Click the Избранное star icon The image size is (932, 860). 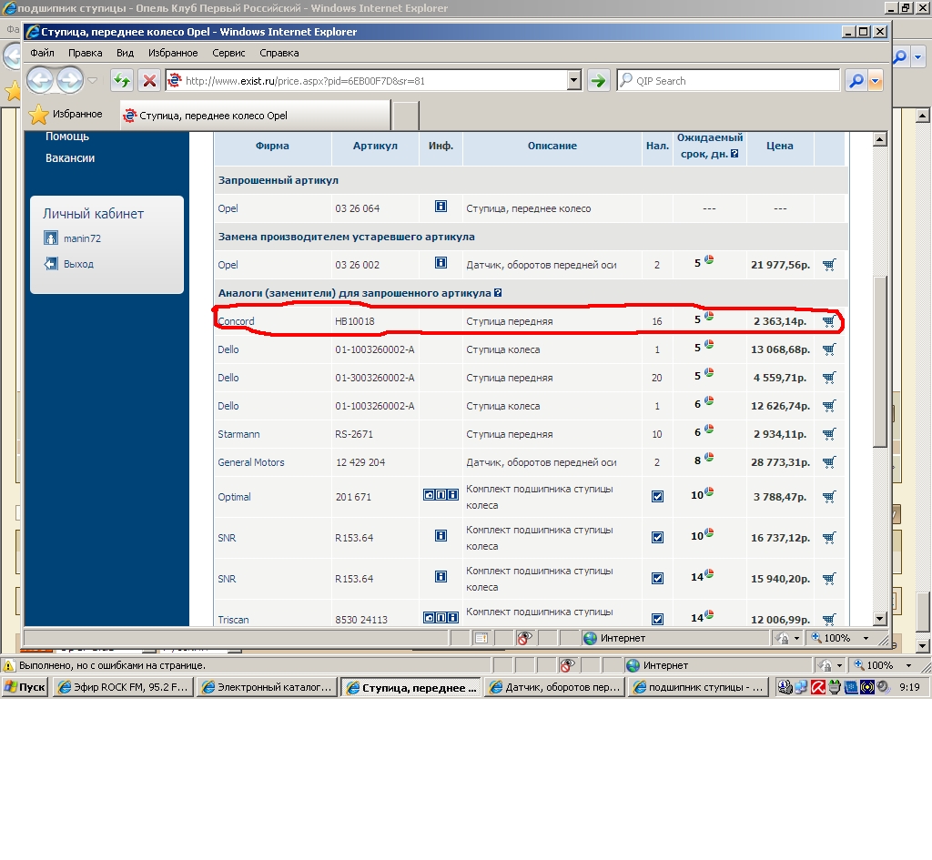coord(38,114)
